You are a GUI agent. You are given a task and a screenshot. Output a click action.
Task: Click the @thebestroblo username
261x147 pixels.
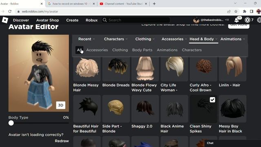(x=212, y=20)
